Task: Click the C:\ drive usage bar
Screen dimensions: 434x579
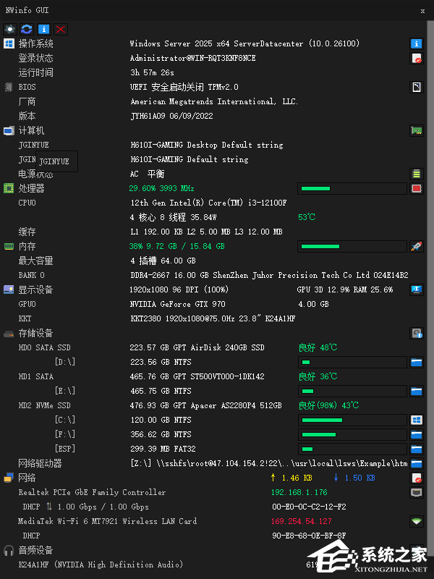Action: coord(352,420)
